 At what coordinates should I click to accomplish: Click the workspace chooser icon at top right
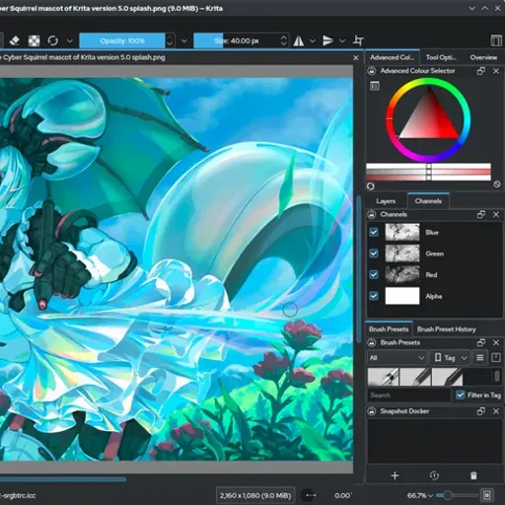coord(496,40)
